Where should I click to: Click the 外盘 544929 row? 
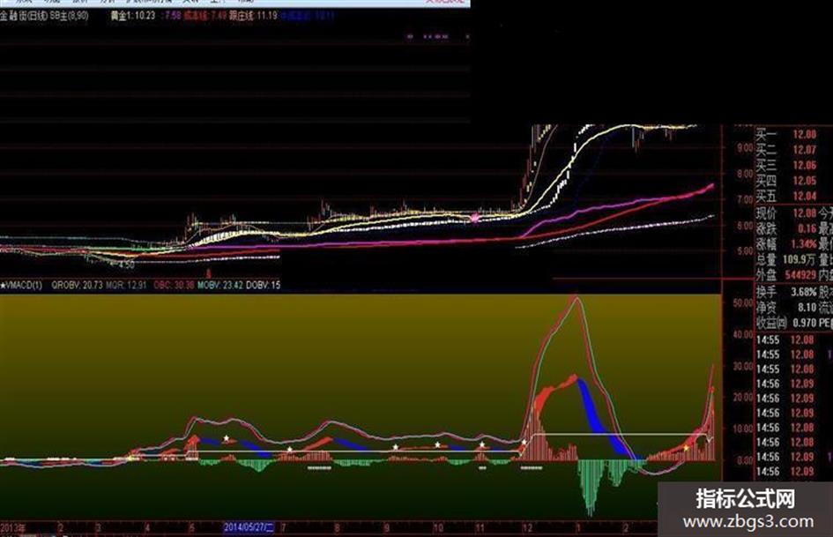pos(786,275)
